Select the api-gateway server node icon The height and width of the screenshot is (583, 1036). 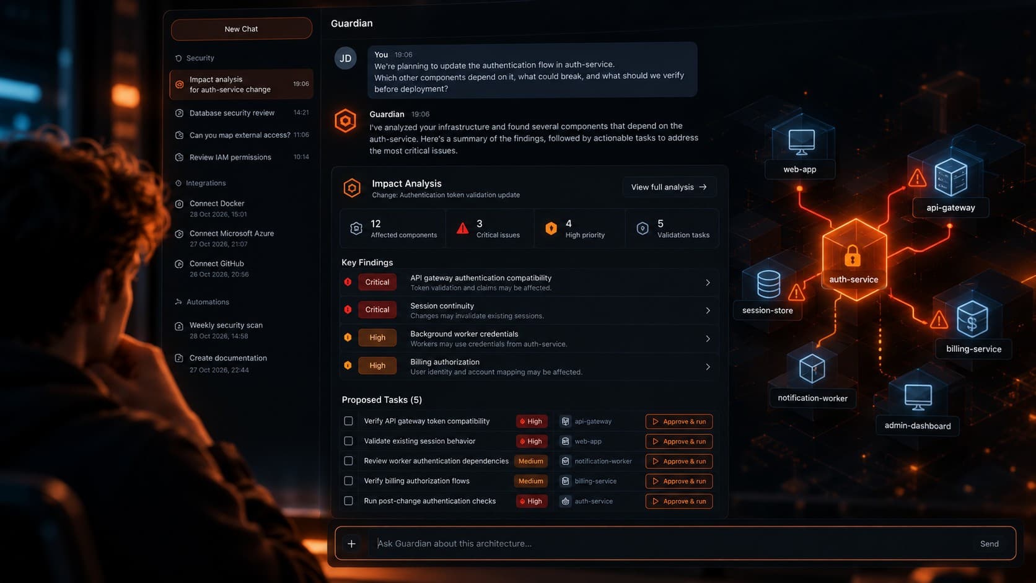pos(951,177)
